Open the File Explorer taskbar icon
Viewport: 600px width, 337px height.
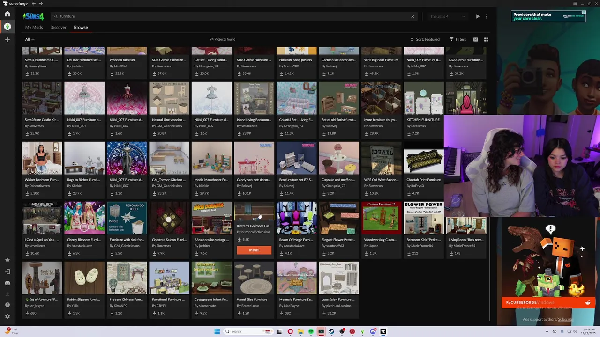pyautogui.click(x=300, y=332)
